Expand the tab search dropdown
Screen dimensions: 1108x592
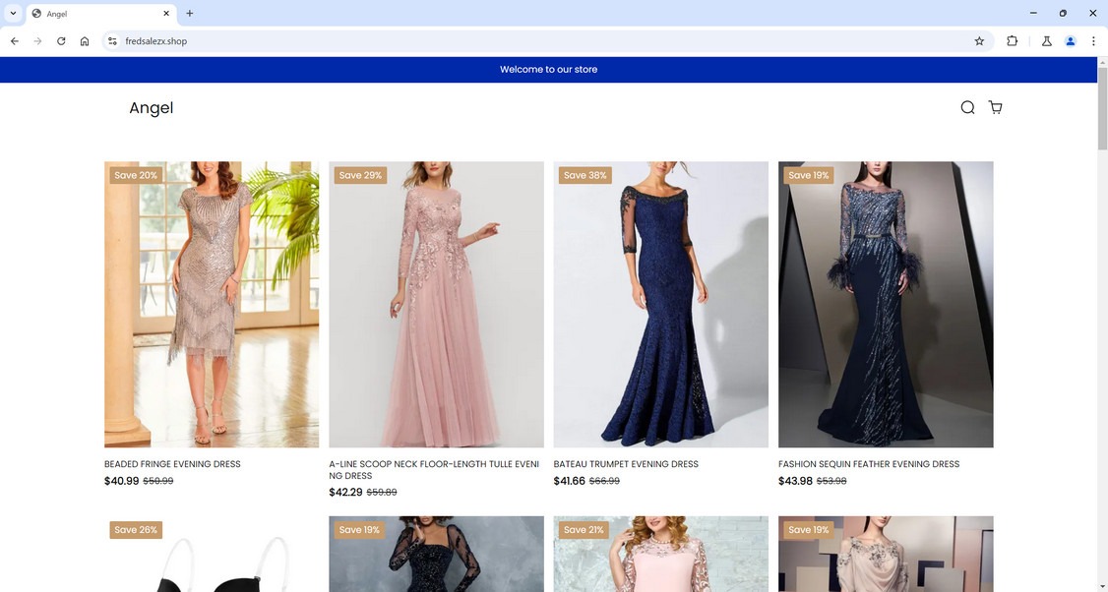[x=13, y=14]
